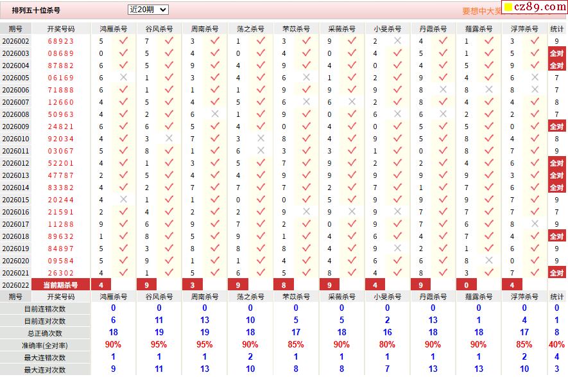The image size is (568, 377).
Task: Click the 全对 badge in row 2026003
Action: (x=557, y=53)
